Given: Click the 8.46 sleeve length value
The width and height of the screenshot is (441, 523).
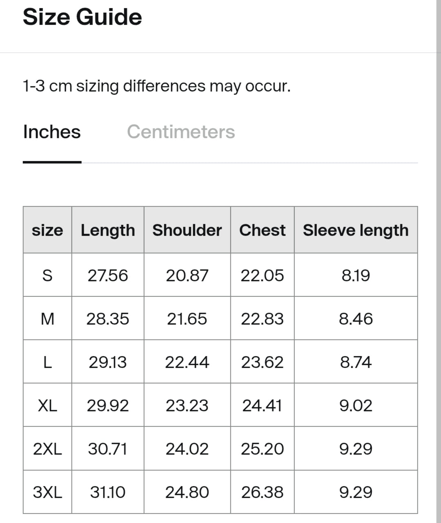Looking at the screenshot, I should [356, 319].
